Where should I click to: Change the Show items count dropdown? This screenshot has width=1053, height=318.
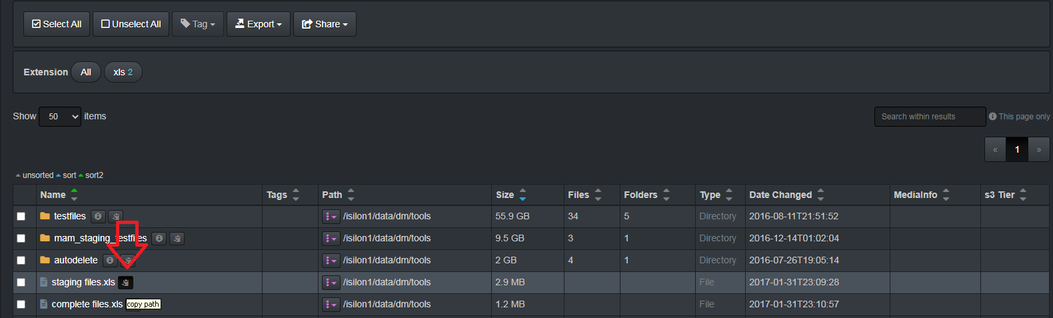point(60,116)
